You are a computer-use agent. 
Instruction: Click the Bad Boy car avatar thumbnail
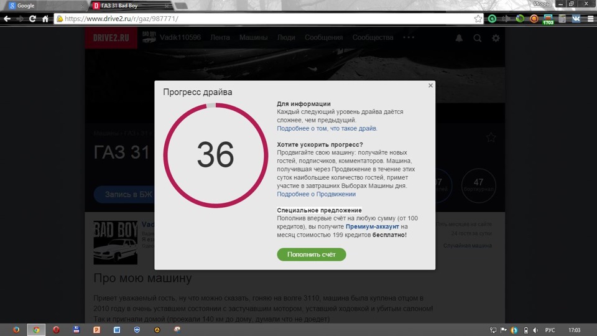pyautogui.click(x=116, y=242)
